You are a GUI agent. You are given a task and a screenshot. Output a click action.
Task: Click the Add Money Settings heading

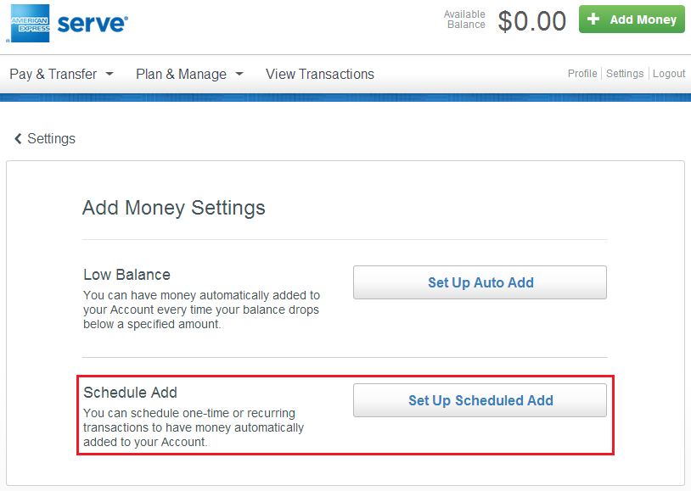(x=173, y=208)
